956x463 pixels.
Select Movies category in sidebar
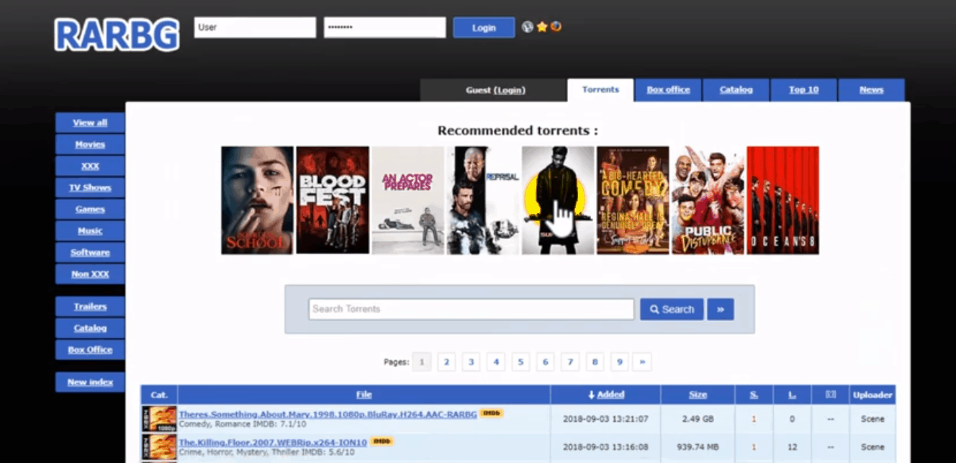point(90,144)
